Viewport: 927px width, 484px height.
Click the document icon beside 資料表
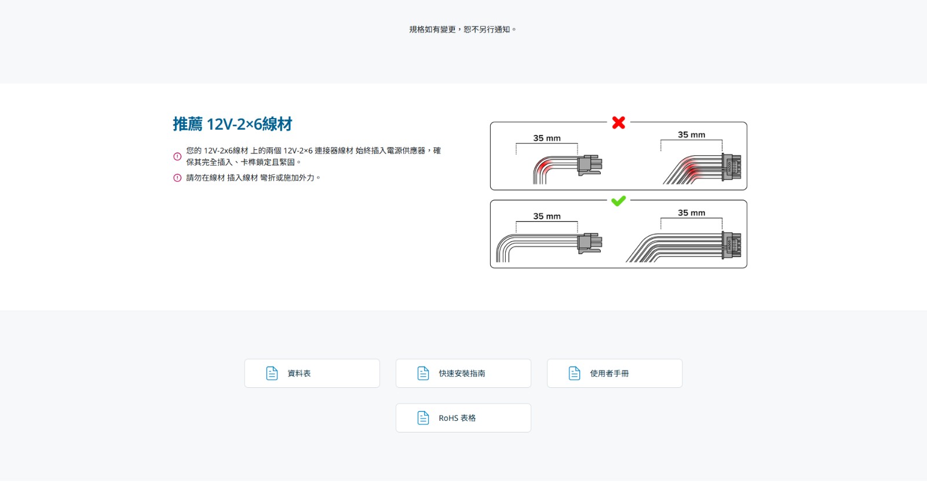click(272, 373)
